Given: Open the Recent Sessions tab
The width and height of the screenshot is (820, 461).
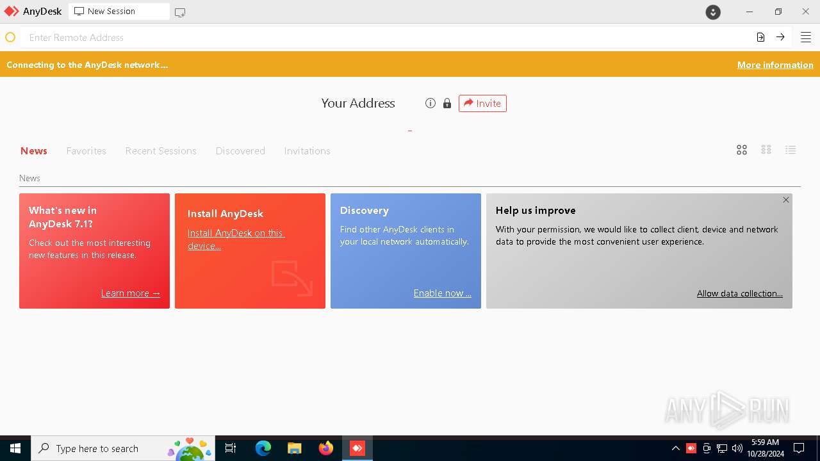Looking at the screenshot, I should [x=161, y=151].
